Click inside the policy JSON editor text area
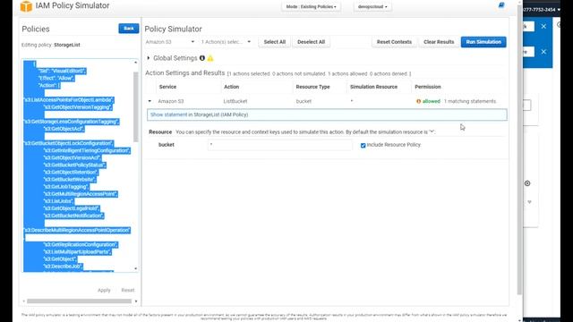 point(78,165)
